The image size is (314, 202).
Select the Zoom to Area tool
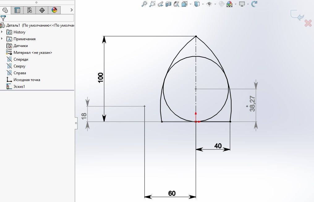[152, 4]
